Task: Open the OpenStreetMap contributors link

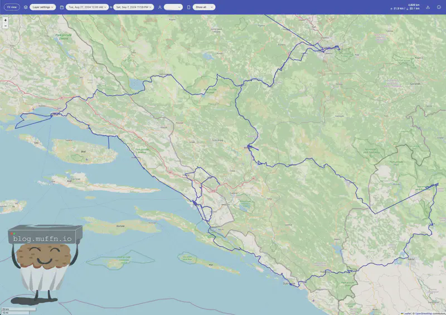Action: 430,313
